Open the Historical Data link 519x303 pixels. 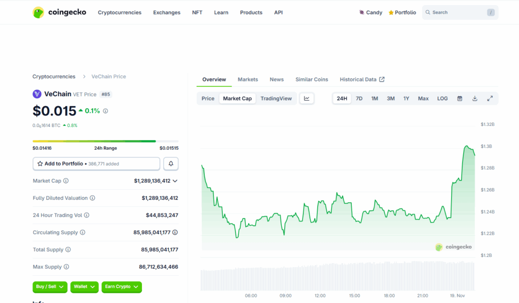point(362,79)
